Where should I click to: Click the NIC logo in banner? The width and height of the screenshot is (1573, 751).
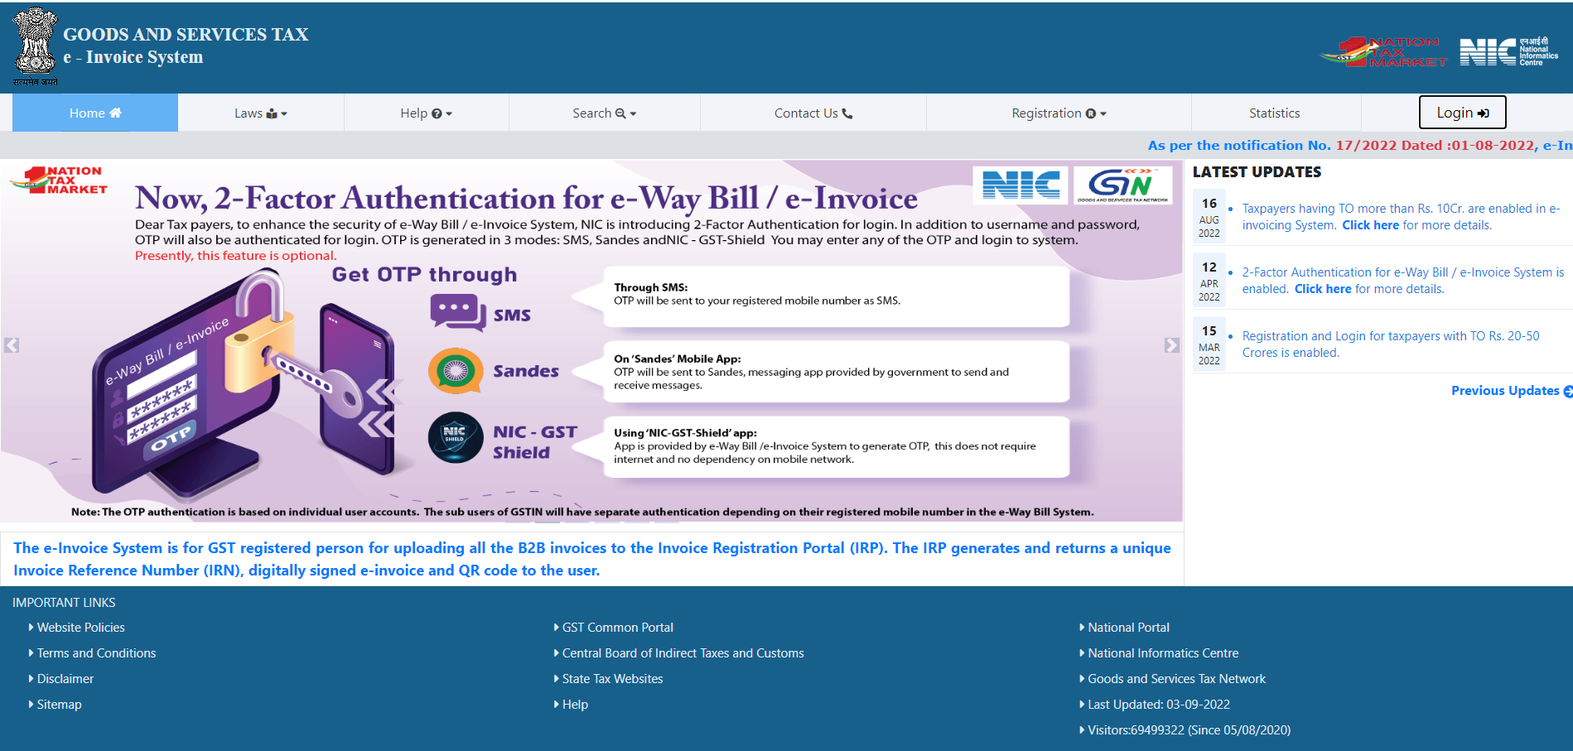click(x=1021, y=185)
